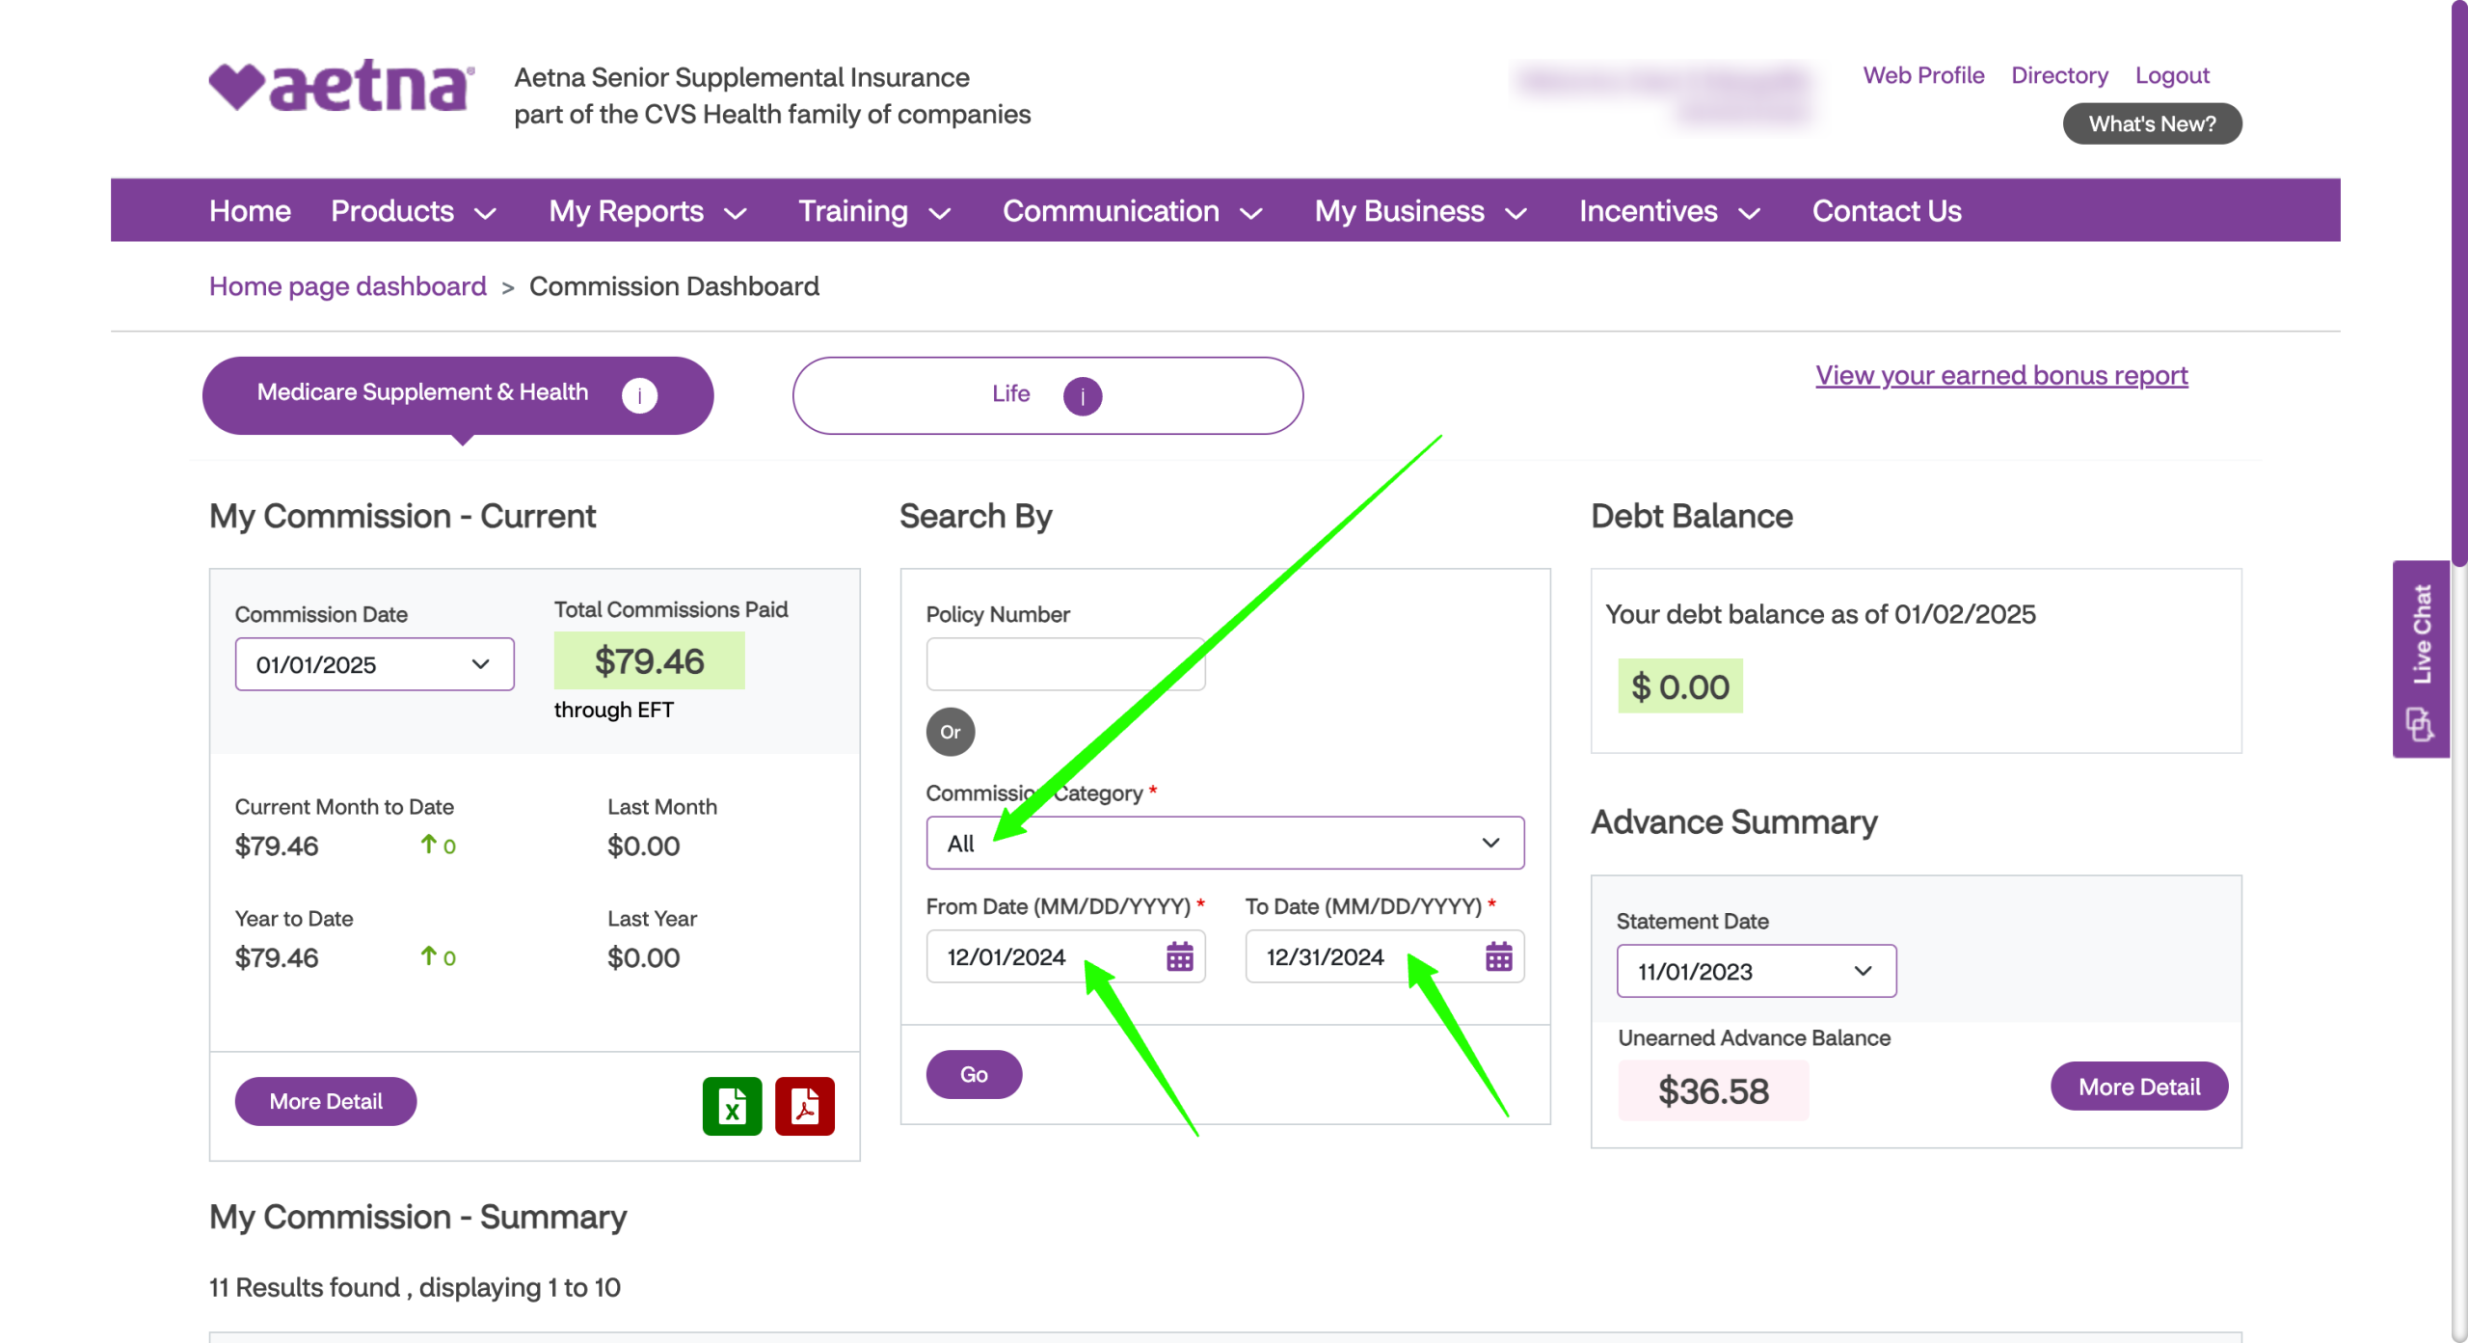Click the To Date field 12/31/2024

1384,956
